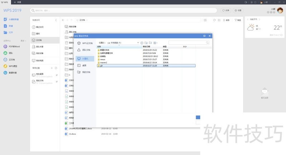Change the weather city dropdown
Image resolution: width=286 pixels, height=155 pixels.
pos(258,29)
